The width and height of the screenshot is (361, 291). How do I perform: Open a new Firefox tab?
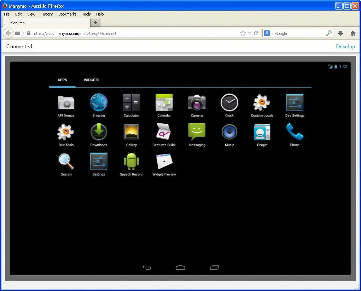point(95,23)
